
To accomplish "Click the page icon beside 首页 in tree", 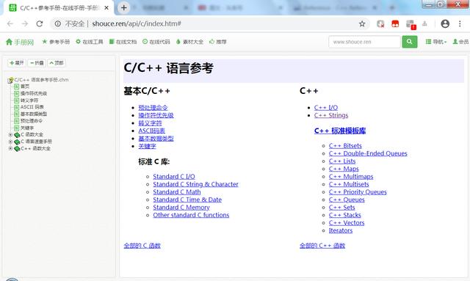I will pyautogui.click(x=16, y=87).
